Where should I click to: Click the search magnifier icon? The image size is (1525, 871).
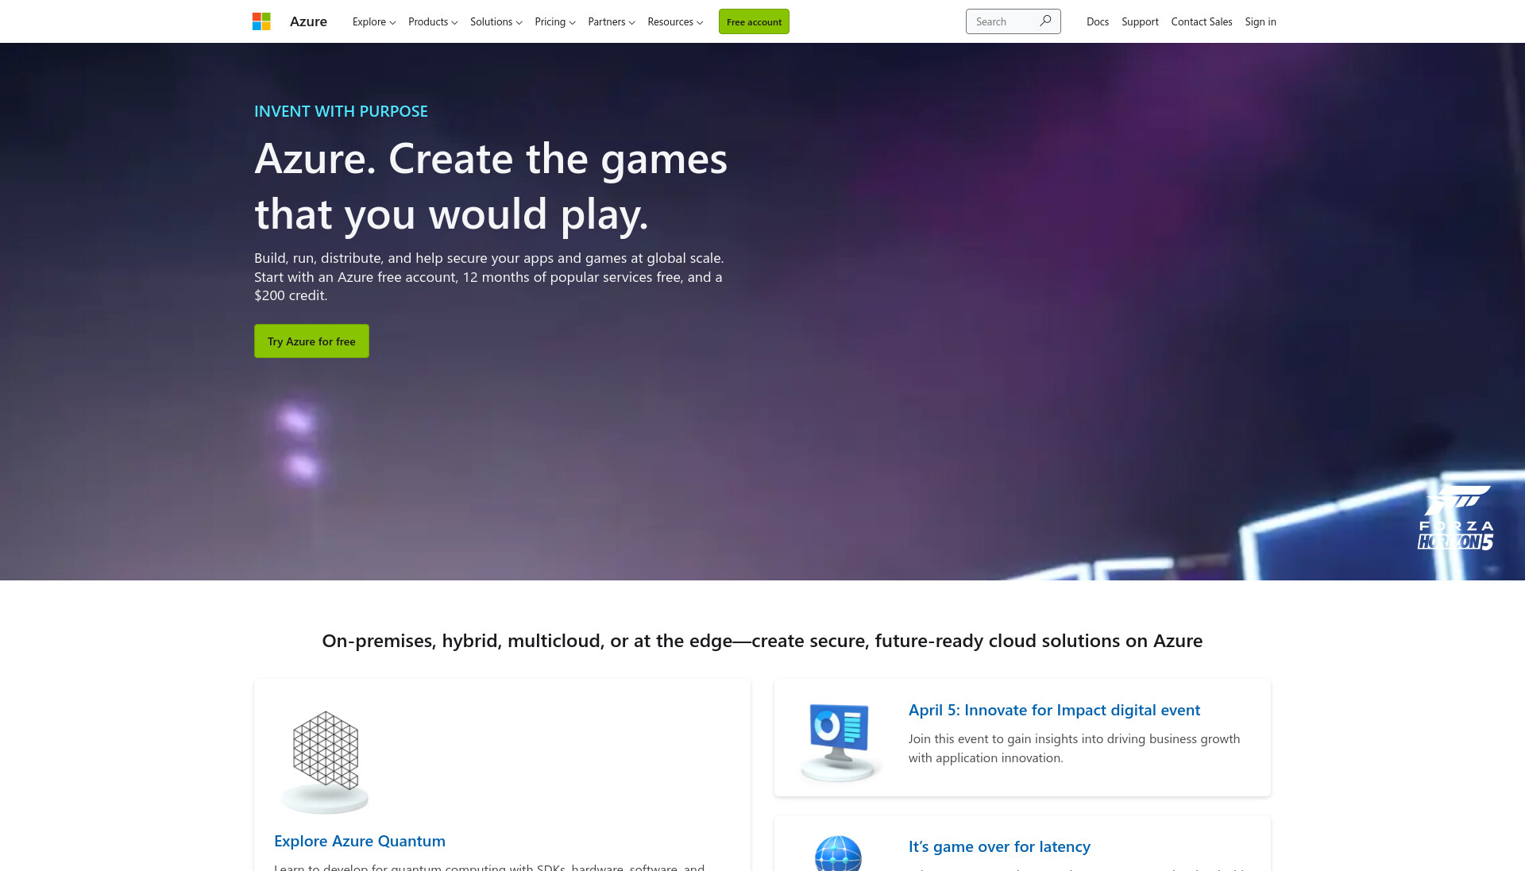click(1045, 21)
